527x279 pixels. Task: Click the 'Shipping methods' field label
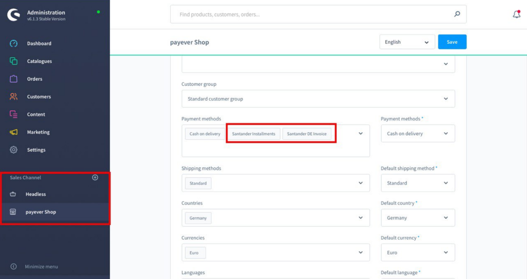(201, 168)
